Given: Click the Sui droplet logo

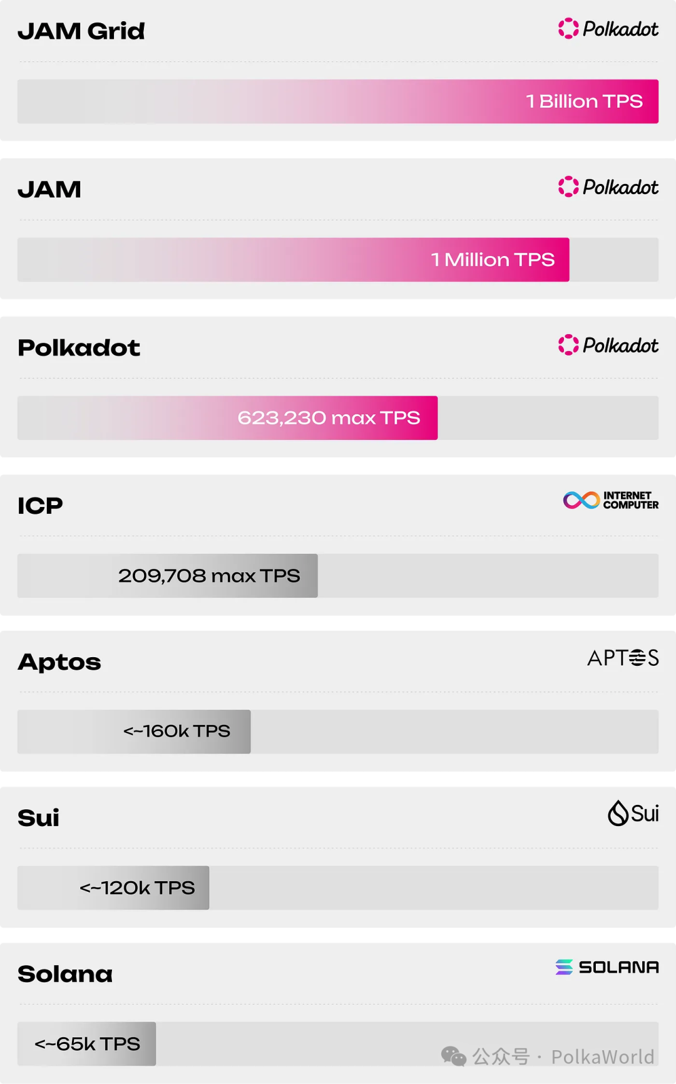Looking at the screenshot, I should point(618,813).
